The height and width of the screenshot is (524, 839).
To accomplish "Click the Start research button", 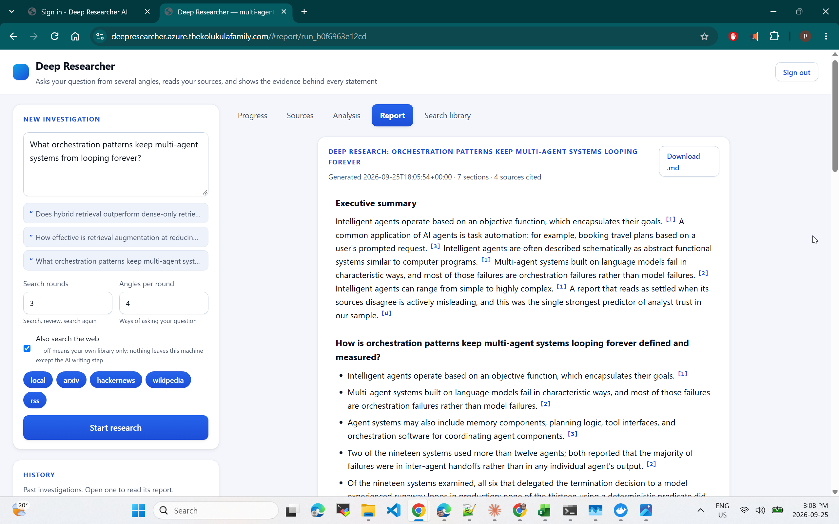I will [x=116, y=427].
